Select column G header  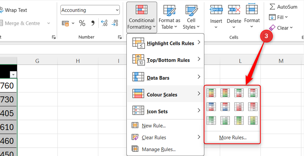tap(37, 61)
